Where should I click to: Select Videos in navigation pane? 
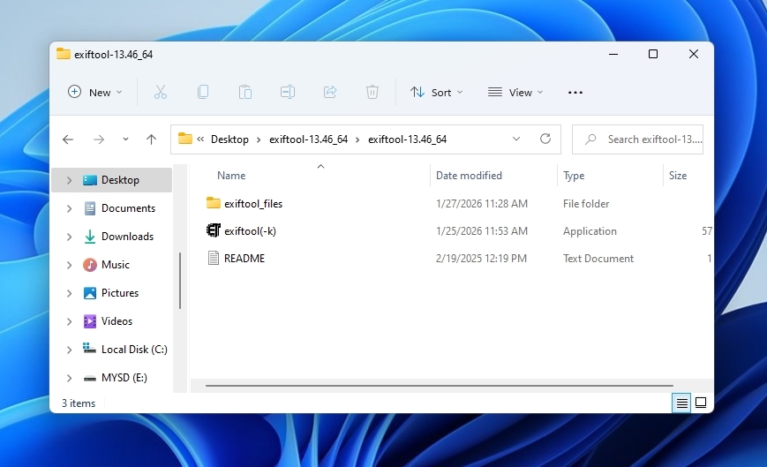coord(117,321)
